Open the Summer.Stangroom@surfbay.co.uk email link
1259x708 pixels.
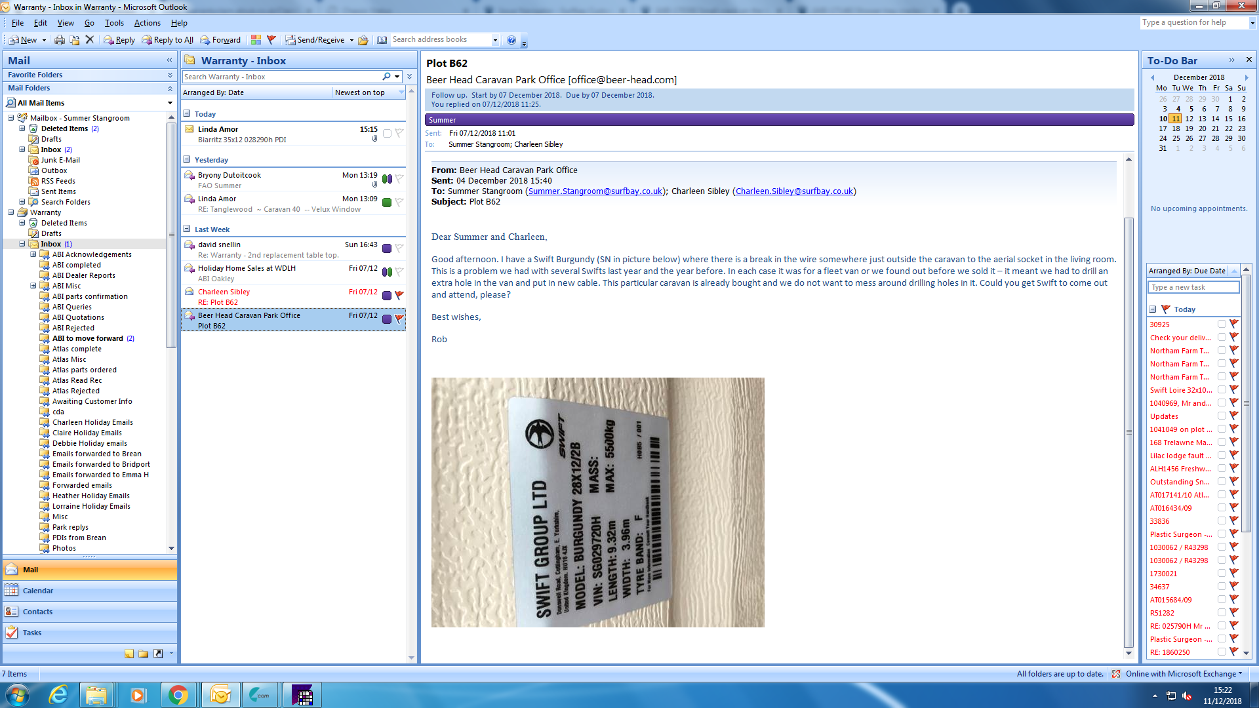click(x=595, y=191)
